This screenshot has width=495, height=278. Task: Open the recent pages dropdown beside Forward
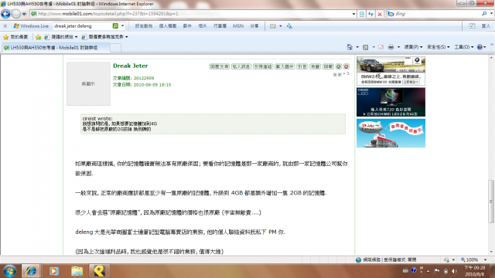coord(24,14)
